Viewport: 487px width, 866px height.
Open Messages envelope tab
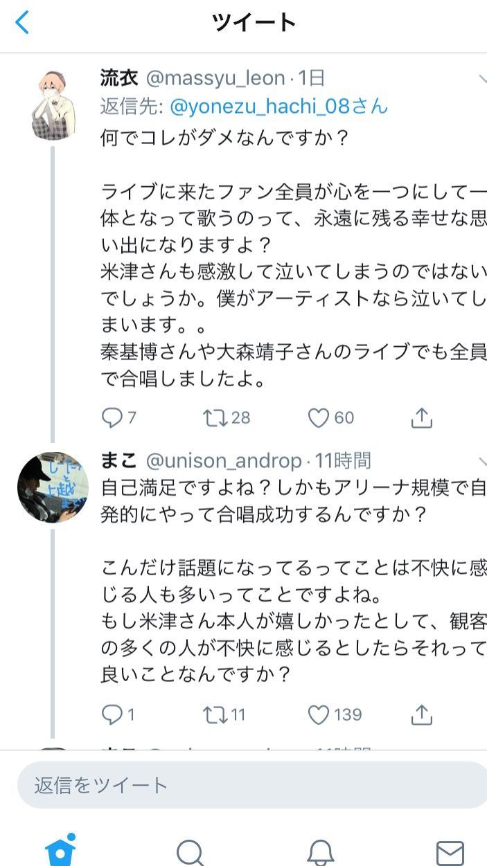click(450, 854)
